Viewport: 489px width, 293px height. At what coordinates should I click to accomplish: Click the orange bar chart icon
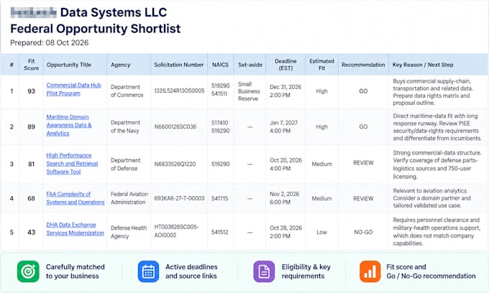point(370,271)
